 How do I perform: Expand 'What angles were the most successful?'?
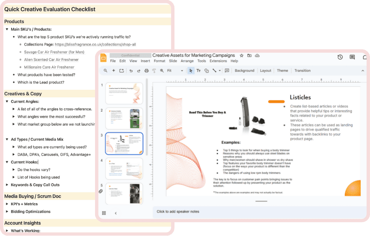click(x=13, y=117)
